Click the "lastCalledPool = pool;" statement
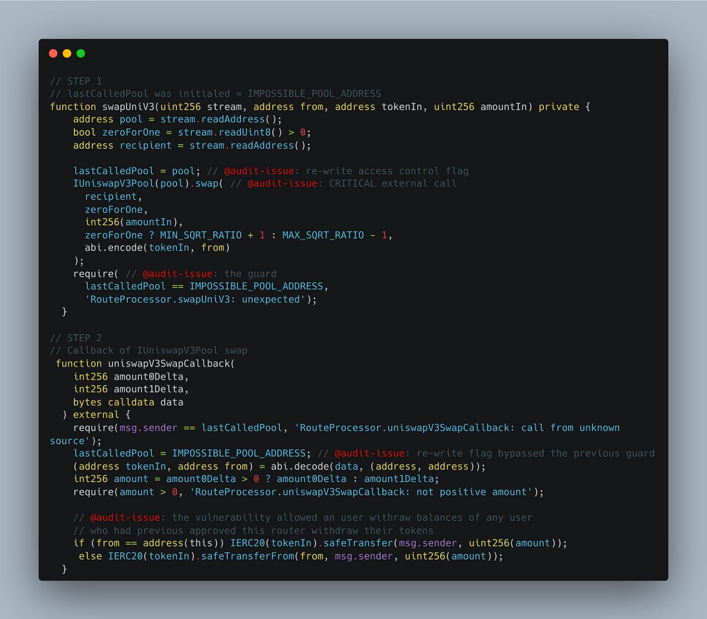 [137, 171]
